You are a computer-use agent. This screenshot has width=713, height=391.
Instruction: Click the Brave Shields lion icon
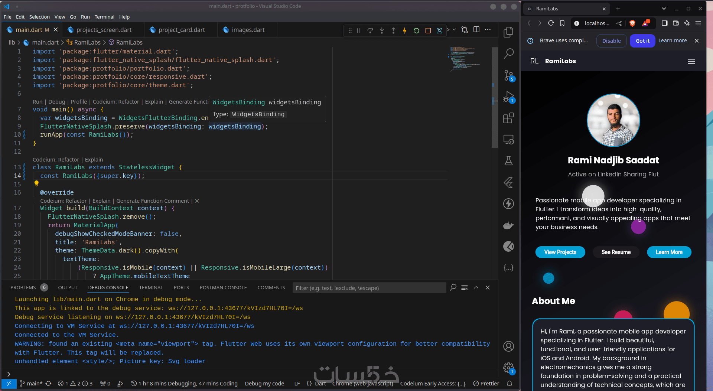(x=632, y=23)
